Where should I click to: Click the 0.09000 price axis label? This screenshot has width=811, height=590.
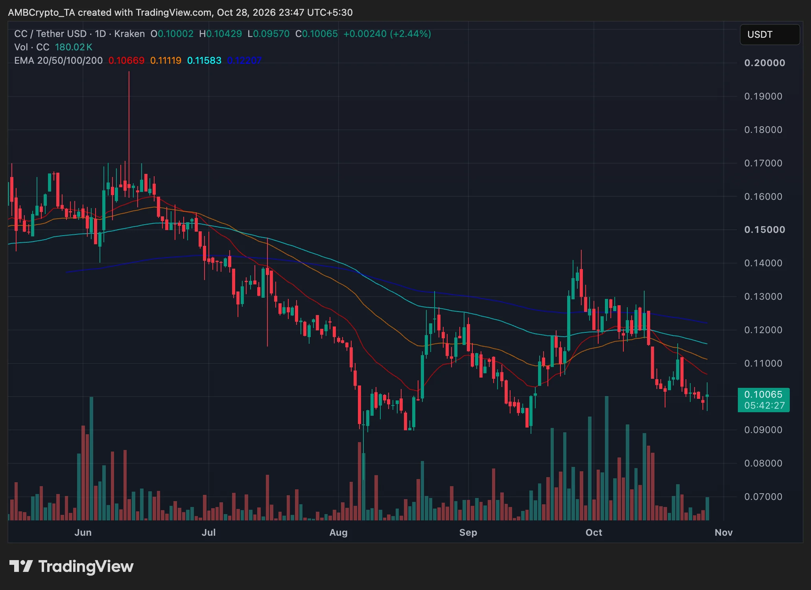(x=763, y=430)
